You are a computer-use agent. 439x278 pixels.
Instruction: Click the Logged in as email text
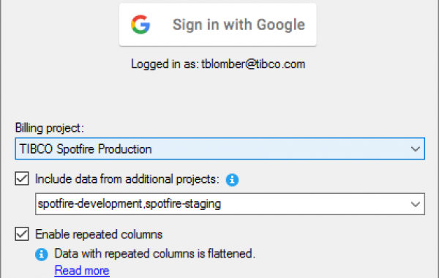(218, 64)
